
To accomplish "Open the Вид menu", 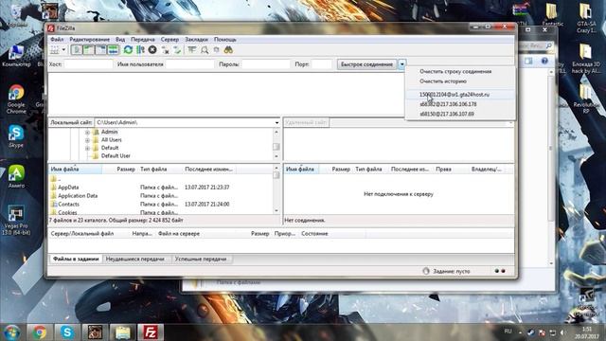I will (120, 40).
